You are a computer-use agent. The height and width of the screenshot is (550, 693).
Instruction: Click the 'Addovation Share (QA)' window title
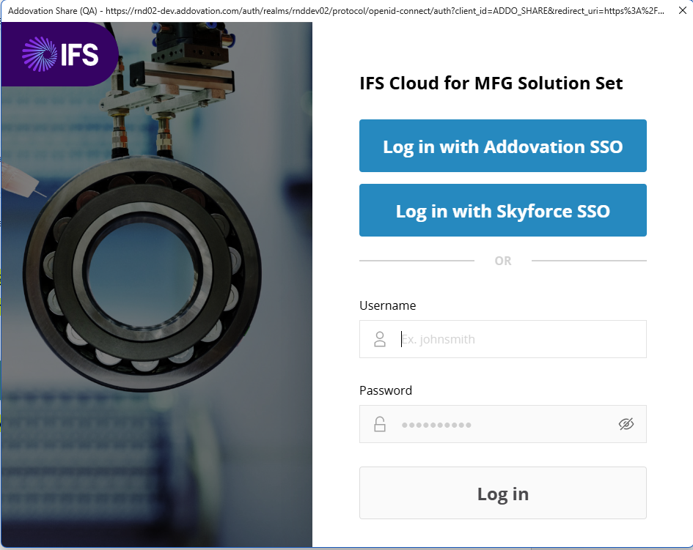53,12
